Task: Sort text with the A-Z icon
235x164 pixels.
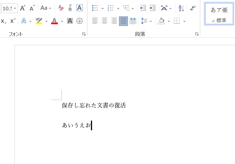Action: pos(181,8)
